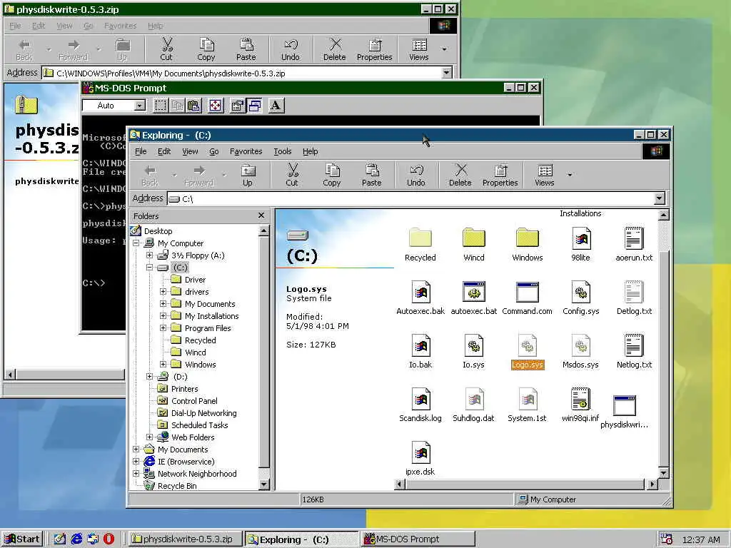Expand the drivers folder in the tree
The image size is (731, 548).
163,292
